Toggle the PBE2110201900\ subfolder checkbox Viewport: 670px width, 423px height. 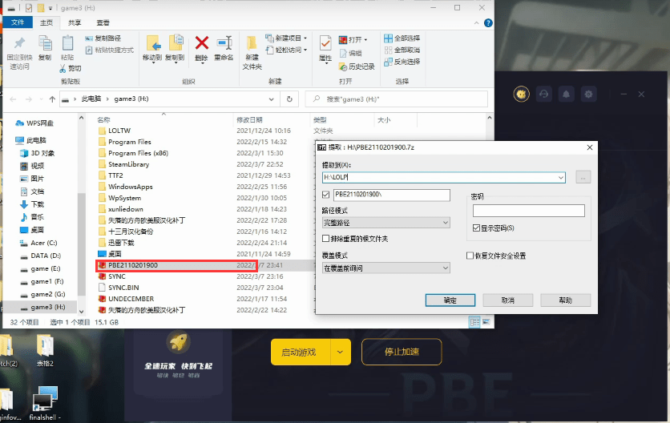(326, 195)
